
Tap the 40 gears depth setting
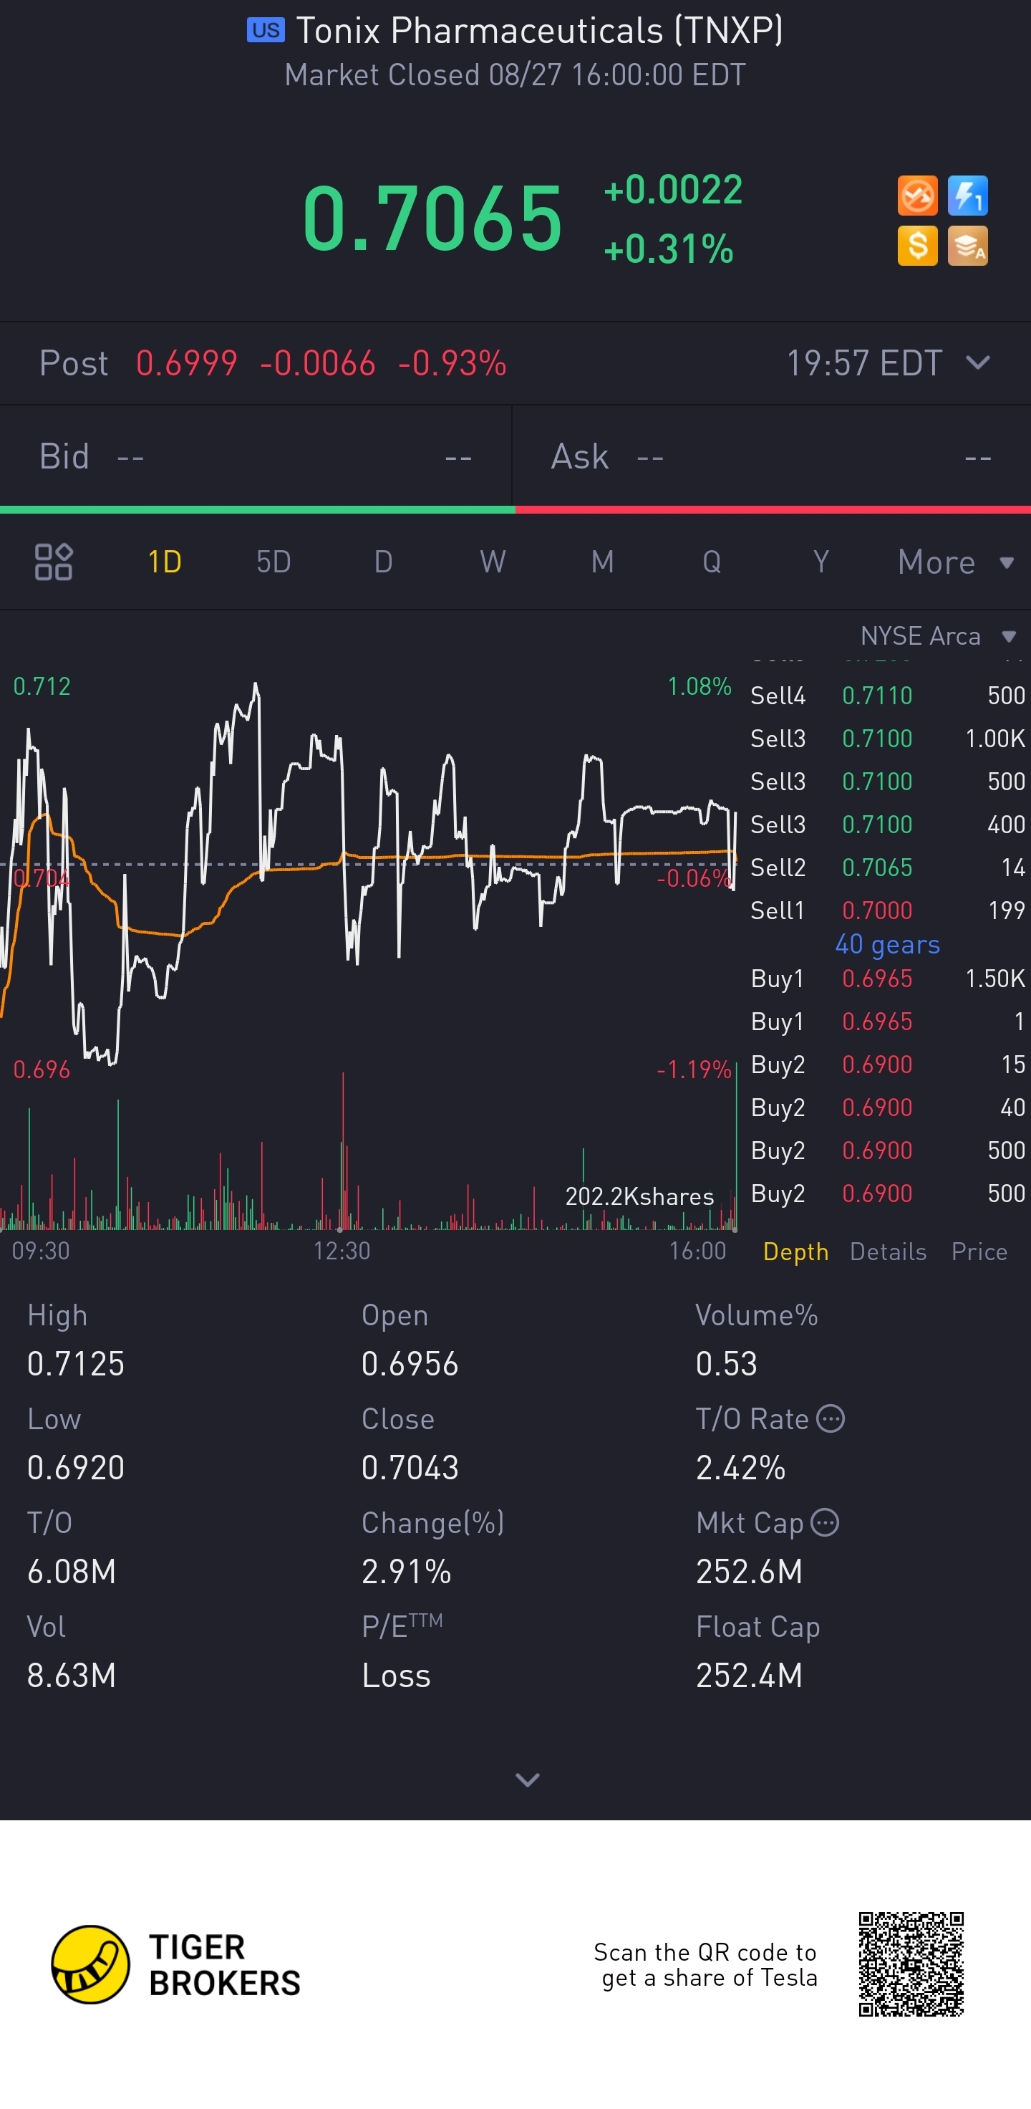(x=888, y=945)
